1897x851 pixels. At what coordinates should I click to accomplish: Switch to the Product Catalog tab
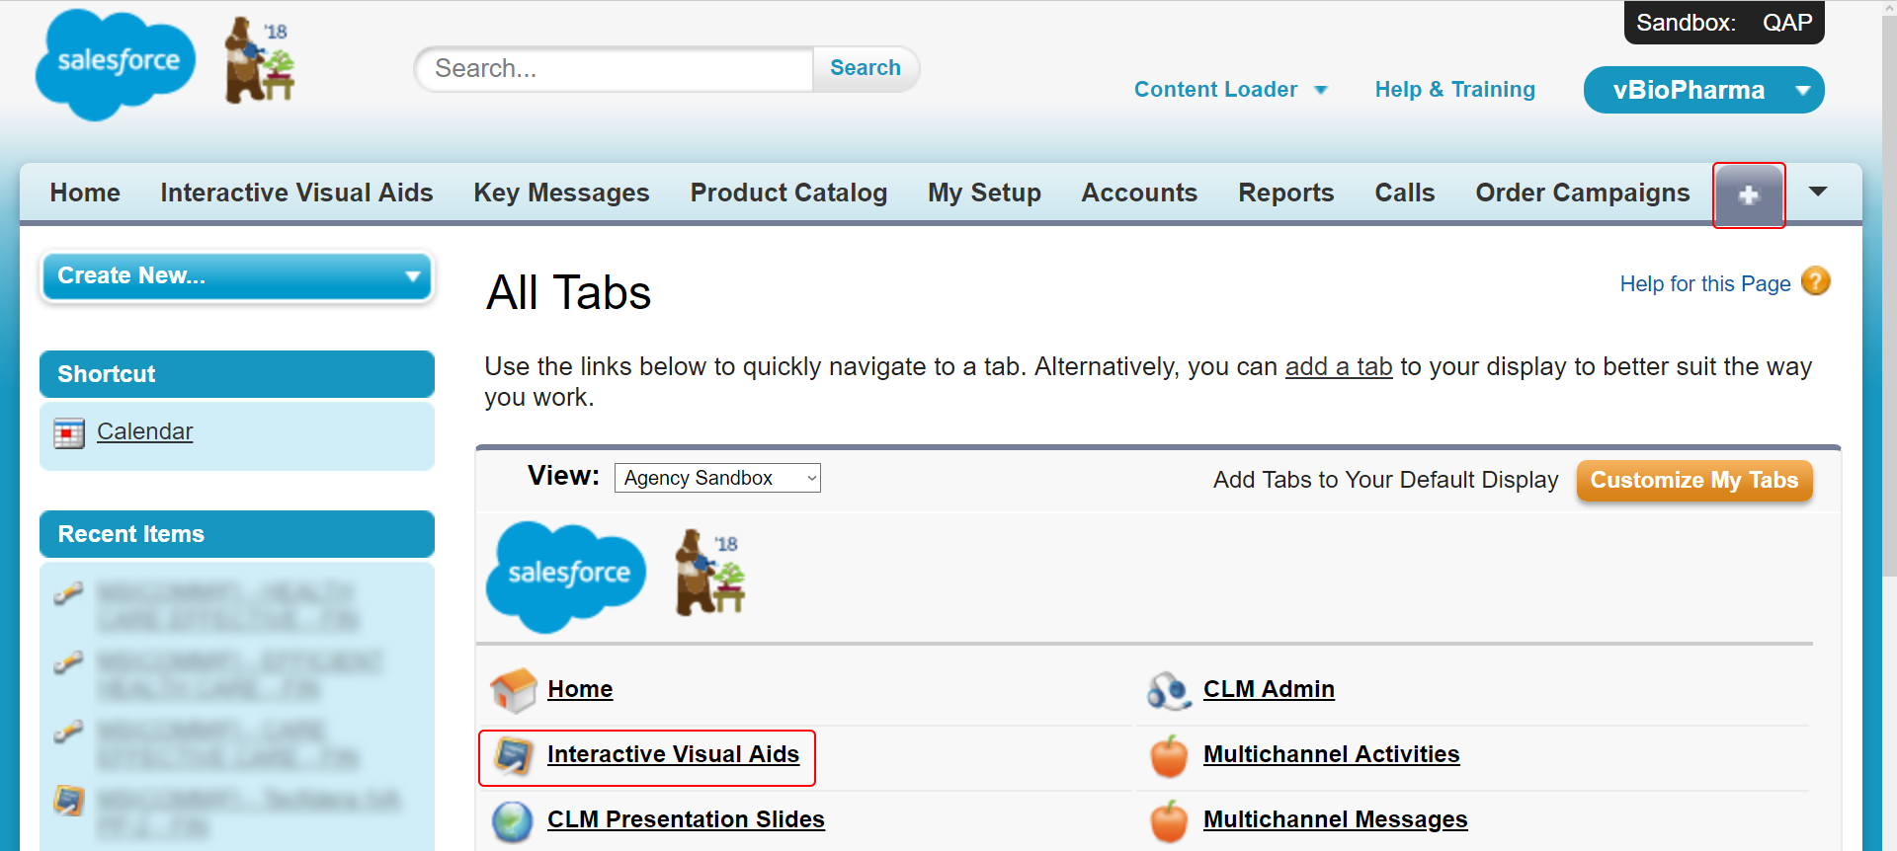[787, 193]
